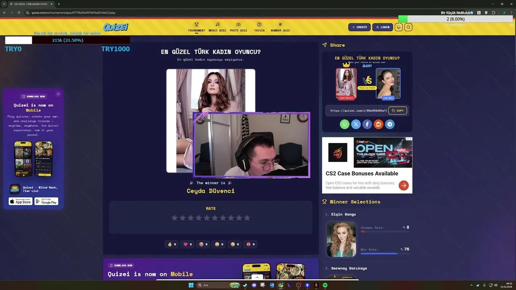Close the mobile app promo card
Image resolution: width=516 pixels, height=290 pixels.
pyautogui.click(x=58, y=94)
